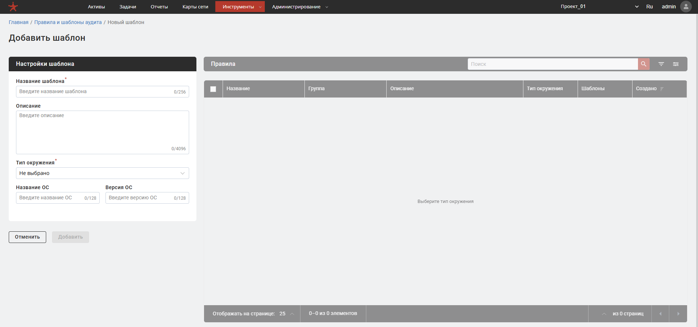698x327 pixels.
Task: Click the Отменить button
Action: pyautogui.click(x=27, y=237)
